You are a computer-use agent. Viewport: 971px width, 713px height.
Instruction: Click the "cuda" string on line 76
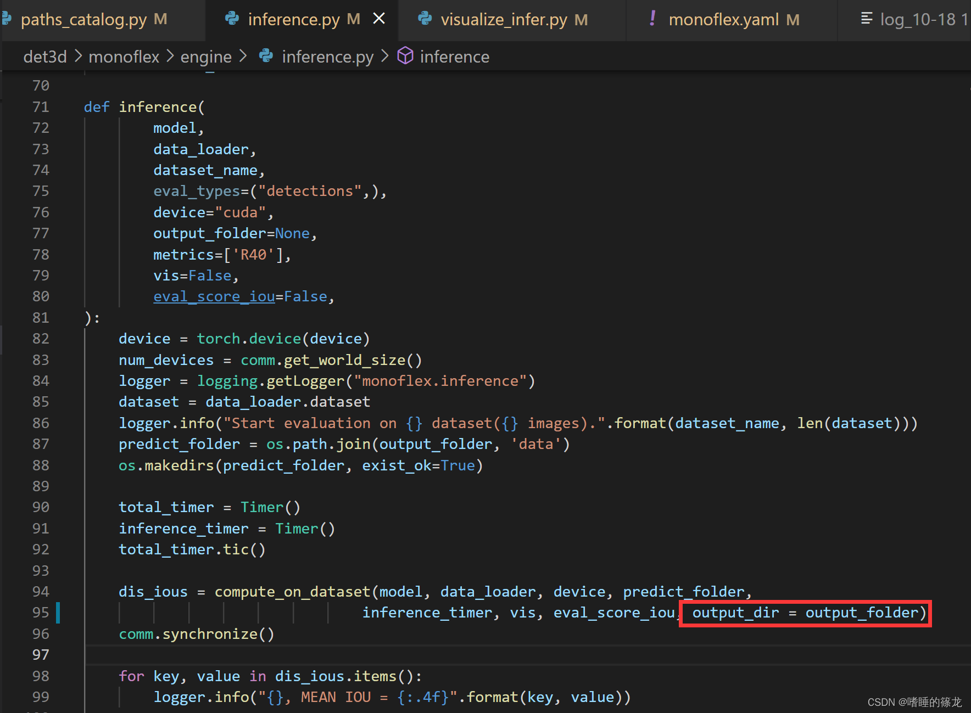[241, 212]
